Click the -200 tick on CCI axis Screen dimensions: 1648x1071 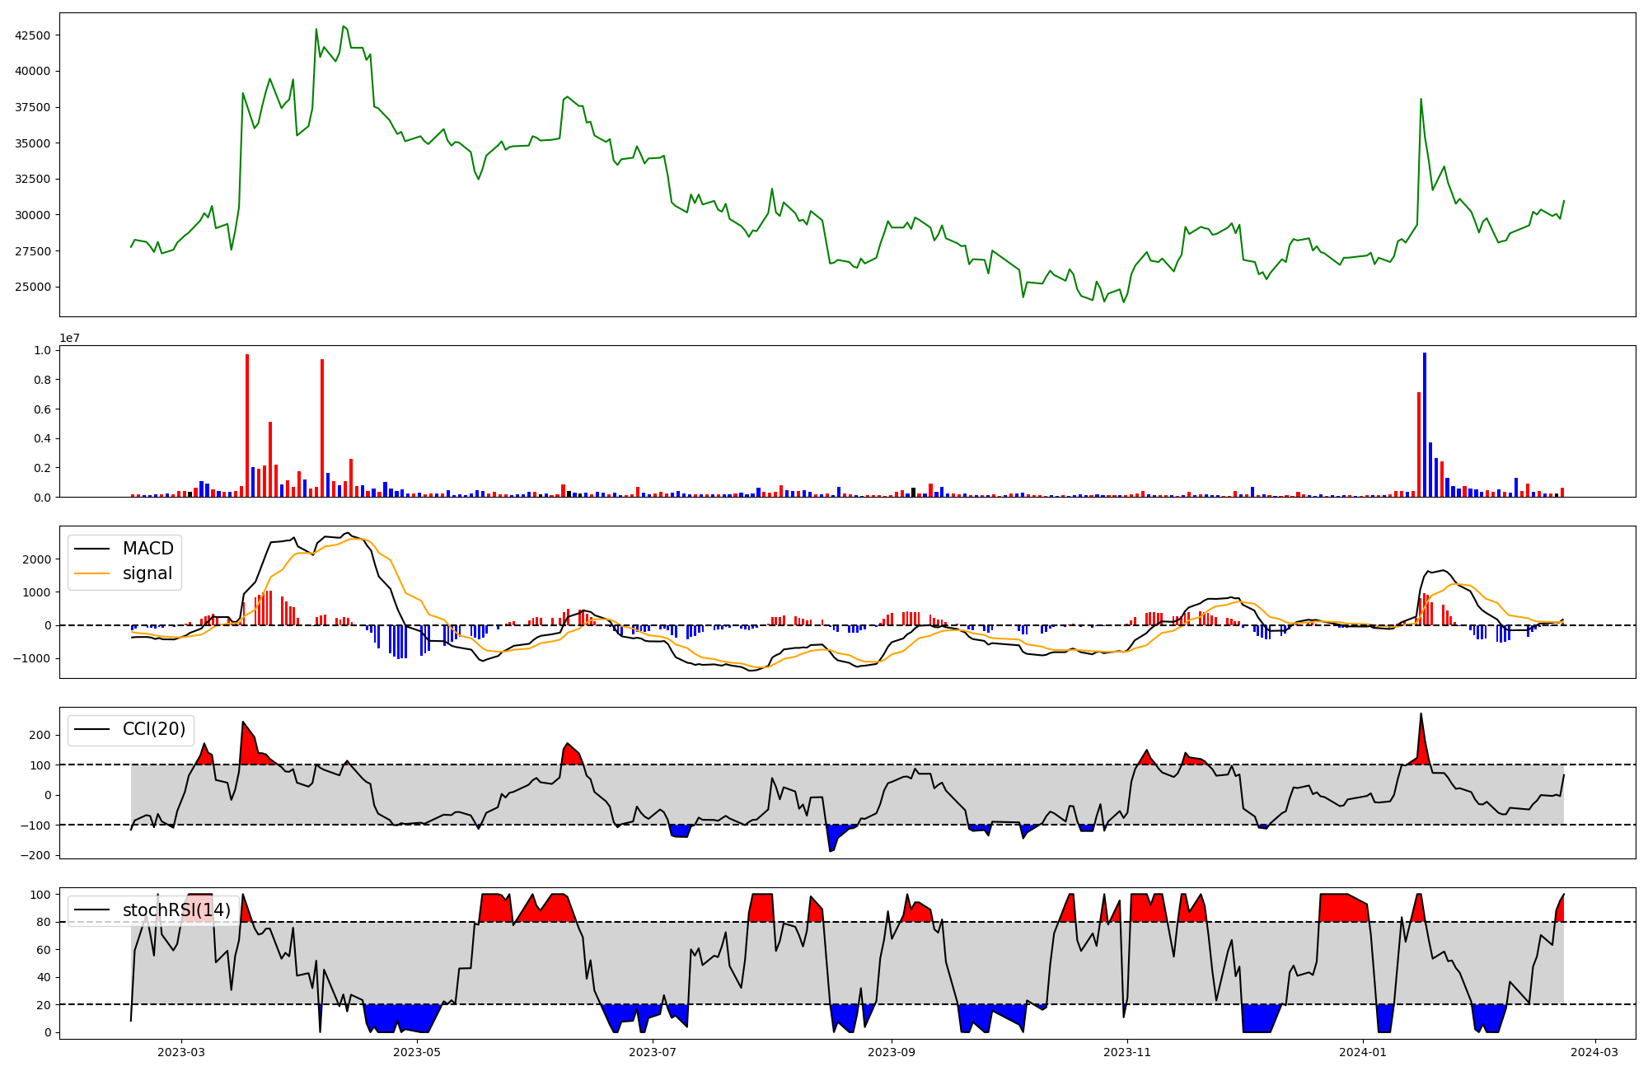(37, 855)
